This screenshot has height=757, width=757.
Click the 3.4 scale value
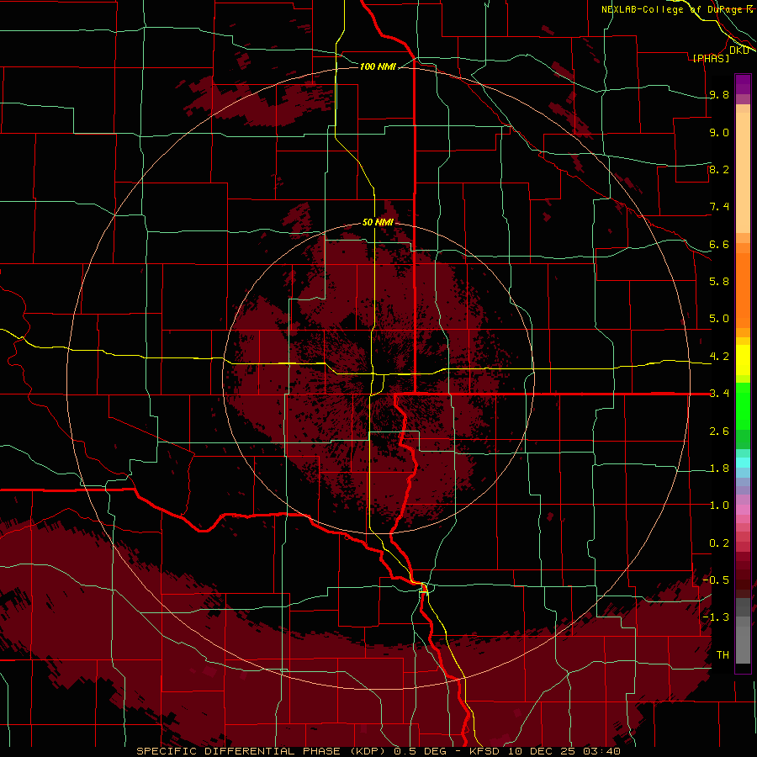(x=719, y=393)
